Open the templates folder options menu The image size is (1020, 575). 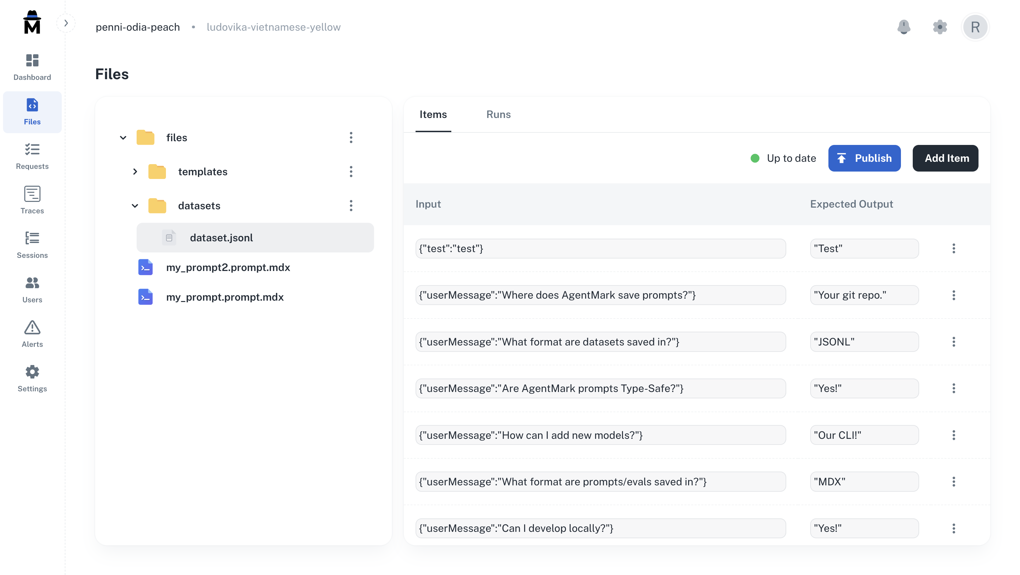click(x=351, y=172)
